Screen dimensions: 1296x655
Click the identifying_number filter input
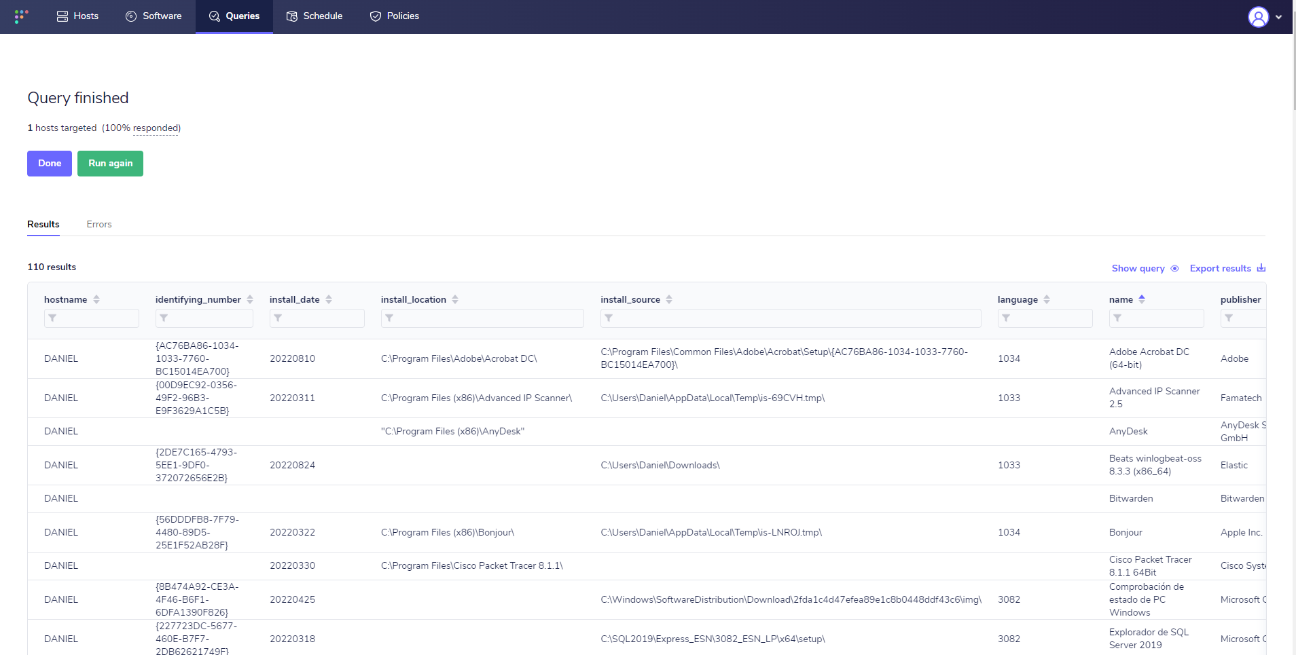point(204,318)
